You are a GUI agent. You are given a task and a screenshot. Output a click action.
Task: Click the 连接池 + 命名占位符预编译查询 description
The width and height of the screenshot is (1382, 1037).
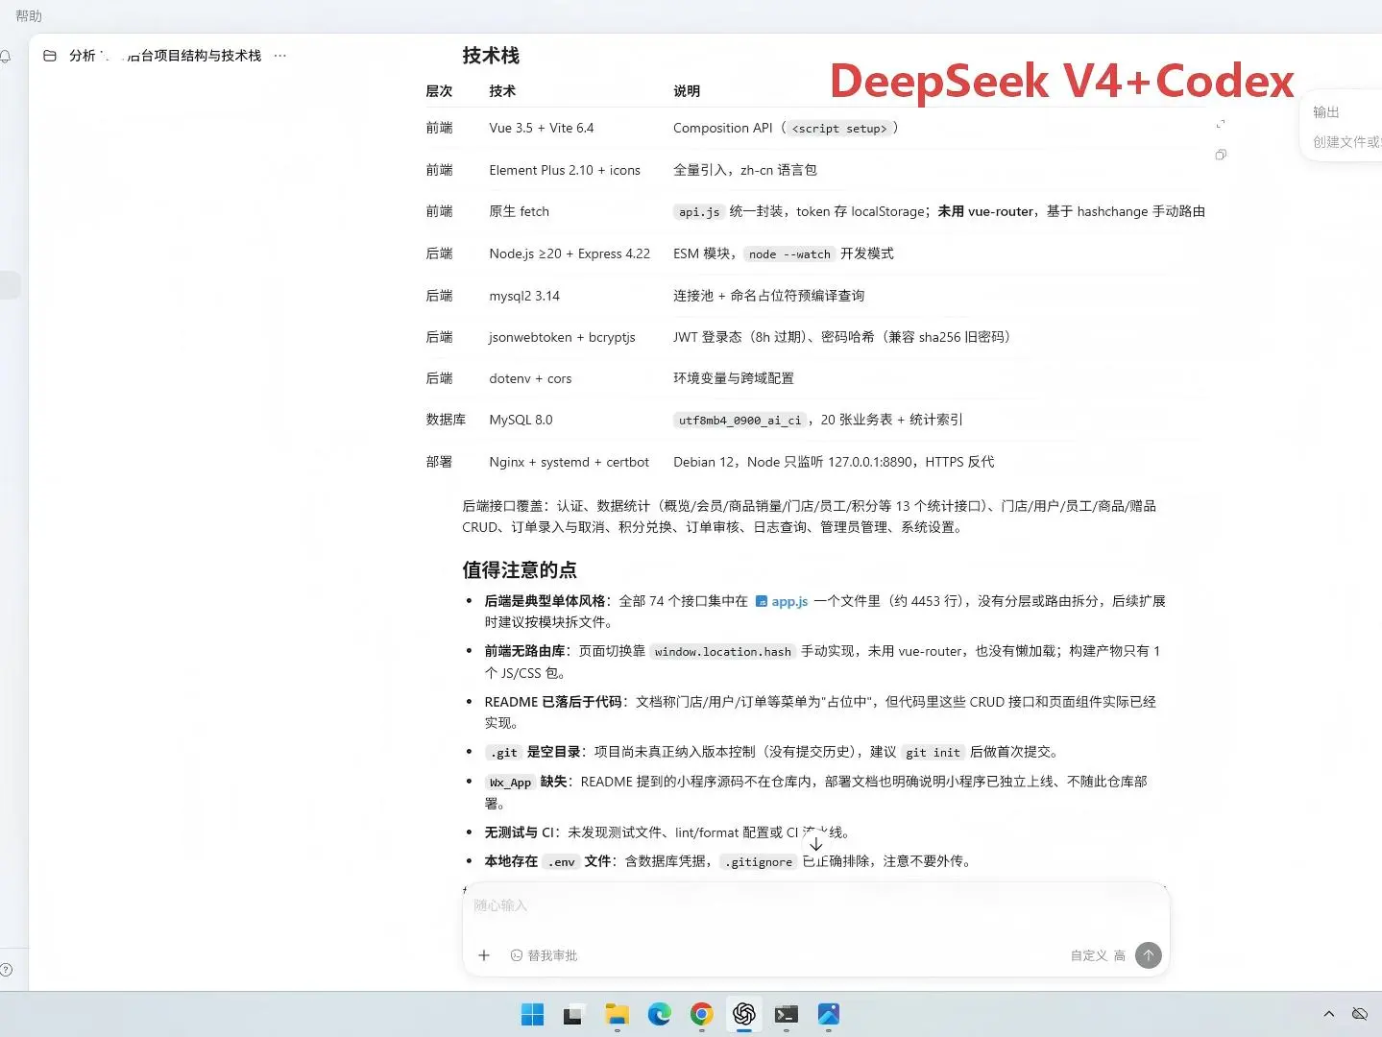point(768,296)
